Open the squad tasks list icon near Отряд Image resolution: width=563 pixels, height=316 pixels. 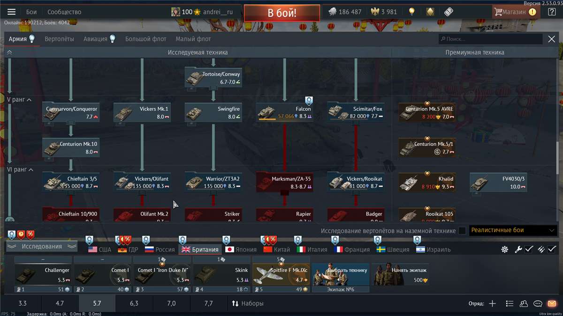click(510, 303)
